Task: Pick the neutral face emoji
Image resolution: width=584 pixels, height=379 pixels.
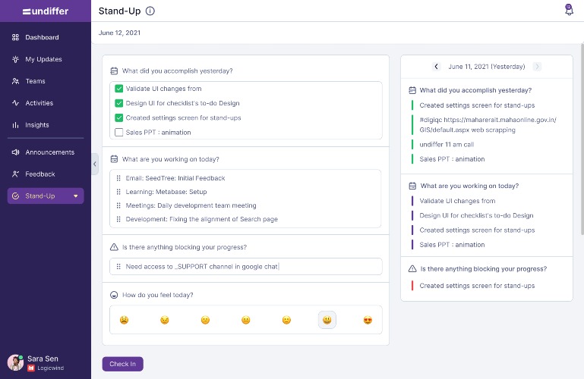Action: 246,320
